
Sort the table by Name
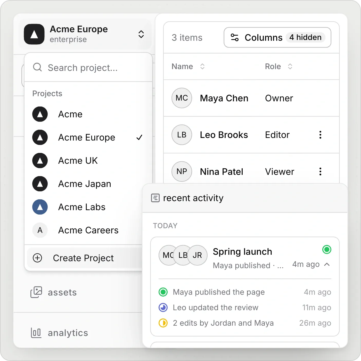point(188,67)
